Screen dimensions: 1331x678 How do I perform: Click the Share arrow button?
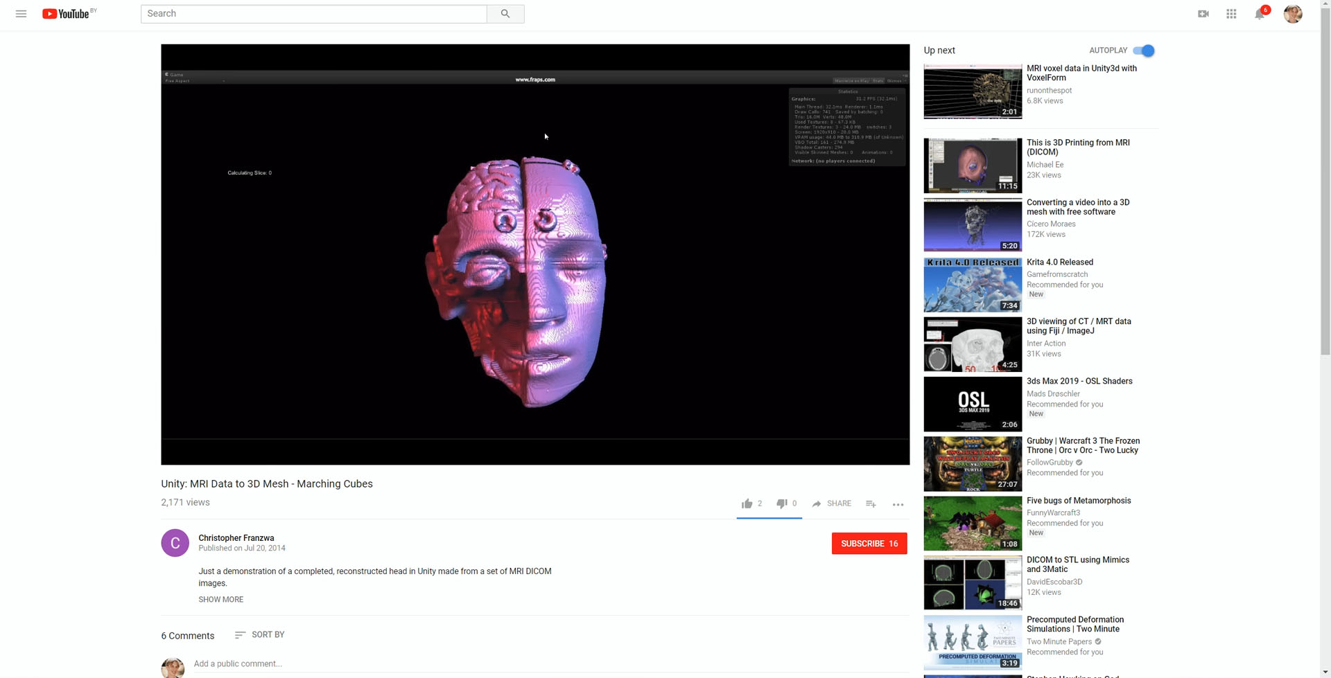click(831, 503)
